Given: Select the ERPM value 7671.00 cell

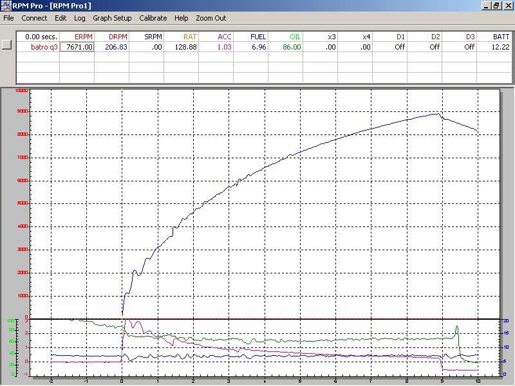Looking at the screenshot, I should pyautogui.click(x=77, y=47).
